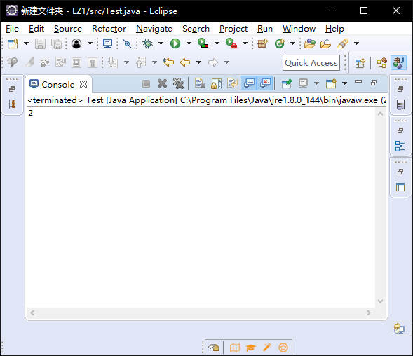413x356 pixels.
Task: Toggle the Word Wrap icon in Console
Action: click(x=233, y=83)
